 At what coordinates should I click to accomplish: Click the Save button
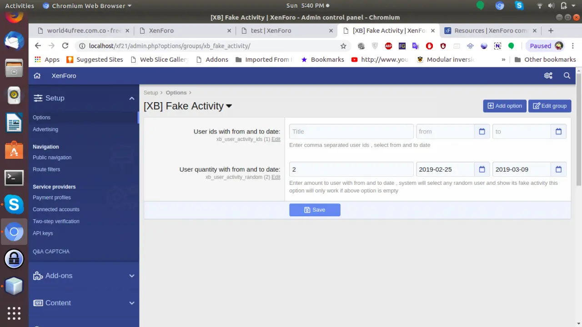[315, 210]
